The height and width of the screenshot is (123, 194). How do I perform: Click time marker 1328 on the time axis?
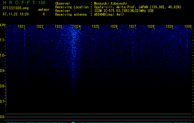click(x=151, y=26)
